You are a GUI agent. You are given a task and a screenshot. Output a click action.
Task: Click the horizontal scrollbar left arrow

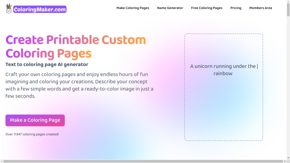coord(2,161)
